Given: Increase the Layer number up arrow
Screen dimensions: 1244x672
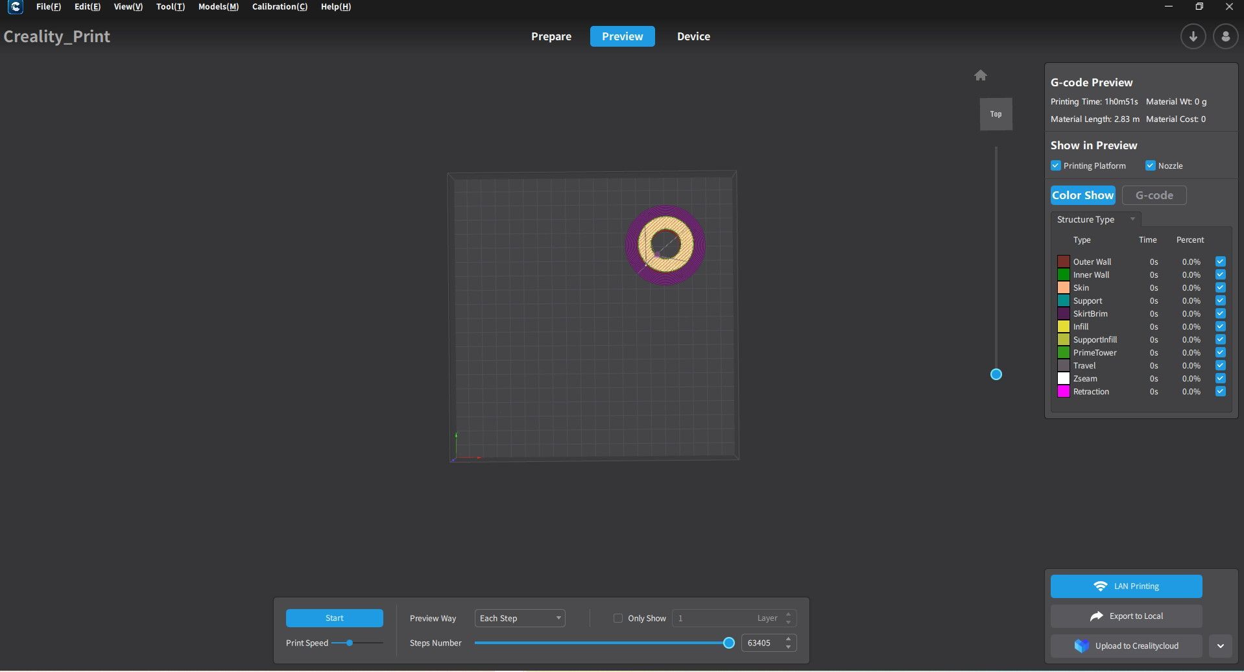Looking at the screenshot, I should click(x=788, y=614).
